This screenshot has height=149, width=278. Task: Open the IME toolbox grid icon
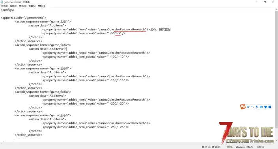(x=270, y=107)
